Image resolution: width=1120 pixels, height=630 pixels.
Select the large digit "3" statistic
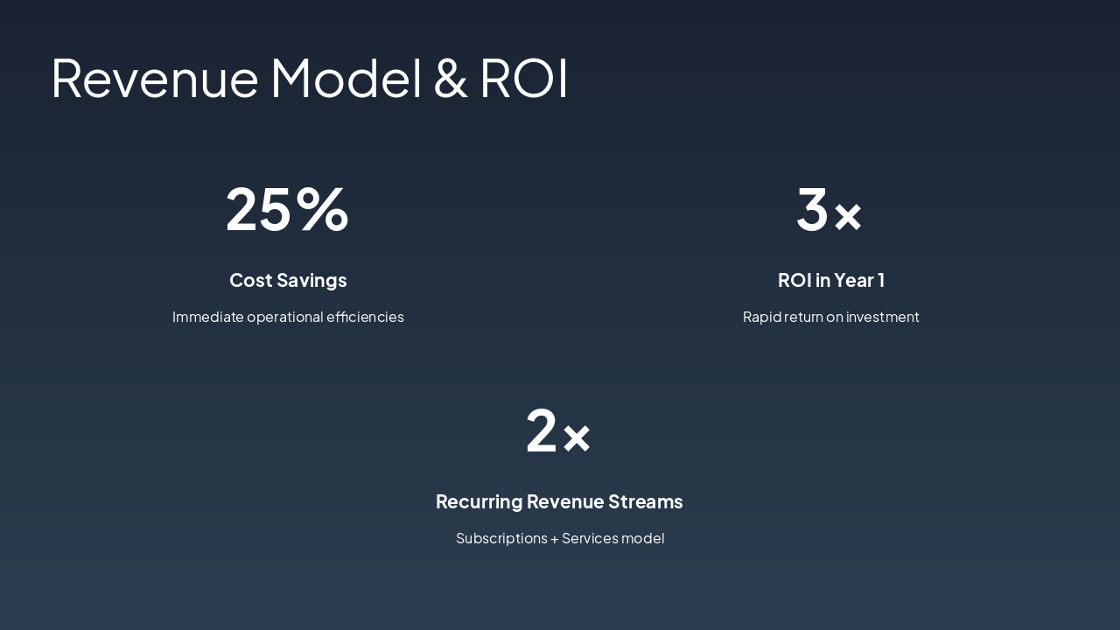(x=812, y=210)
